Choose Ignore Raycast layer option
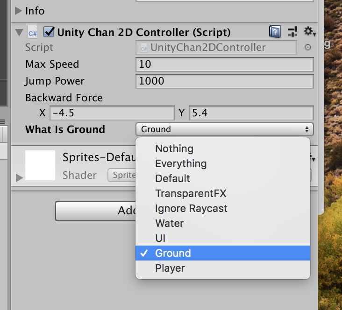 point(223,208)
